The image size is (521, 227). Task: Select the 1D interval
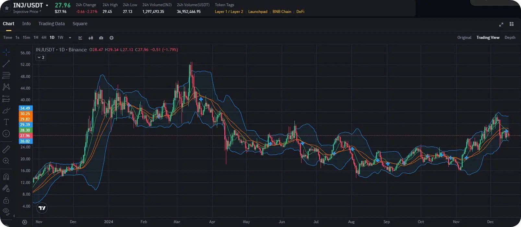coord(52,38)
